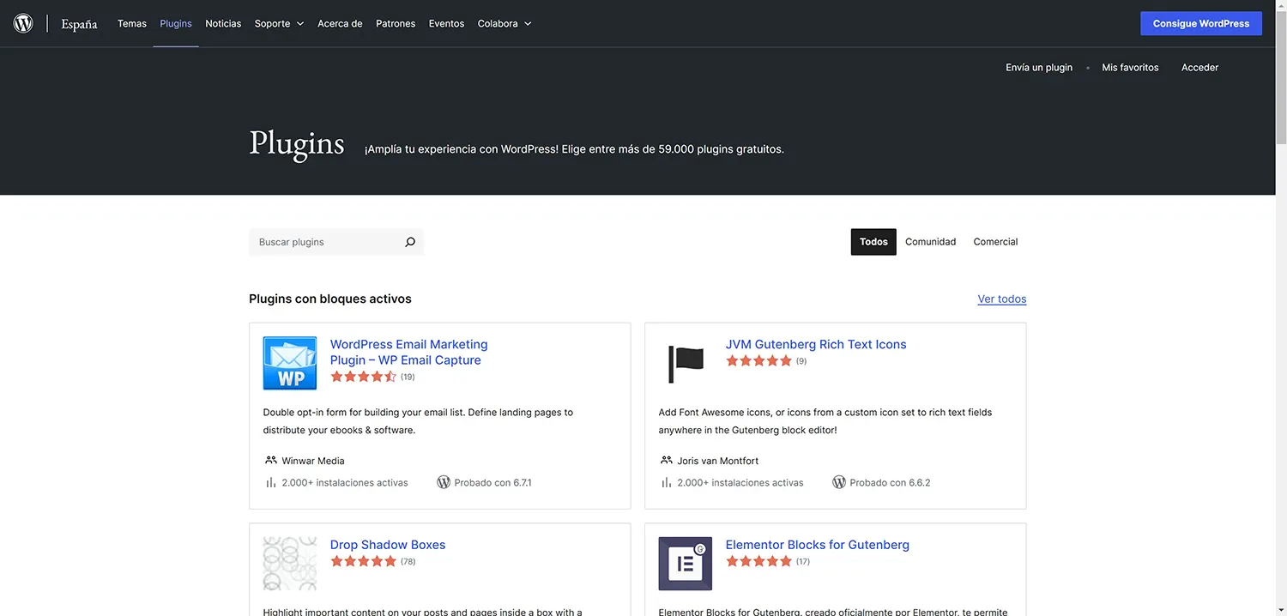1287x616 pixels.
Task: Open the Temas menu item
Action: [131, 23]
